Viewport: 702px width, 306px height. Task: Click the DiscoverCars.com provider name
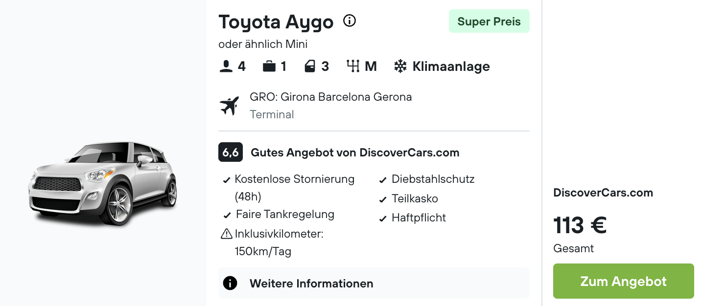(603, 193)
